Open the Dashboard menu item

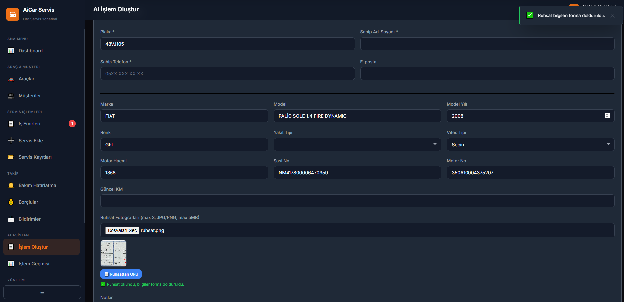[x=41, y=51]
